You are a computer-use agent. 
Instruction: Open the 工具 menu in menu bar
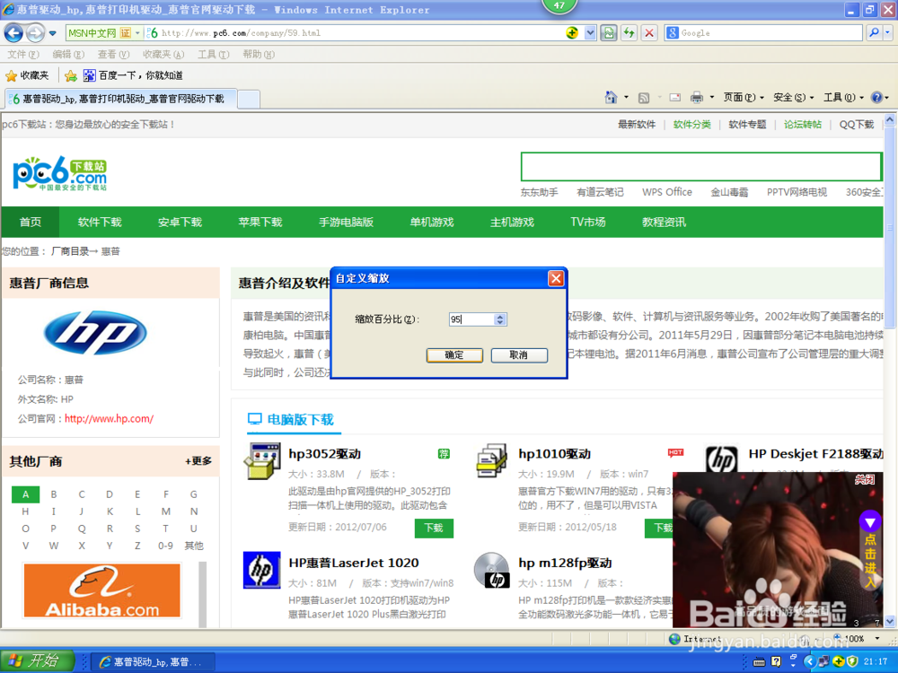[x=213, y=55]
